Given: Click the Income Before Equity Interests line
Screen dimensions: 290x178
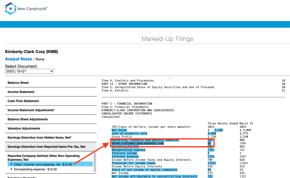Looking at the screenshot, I should [x=137, y=167].
